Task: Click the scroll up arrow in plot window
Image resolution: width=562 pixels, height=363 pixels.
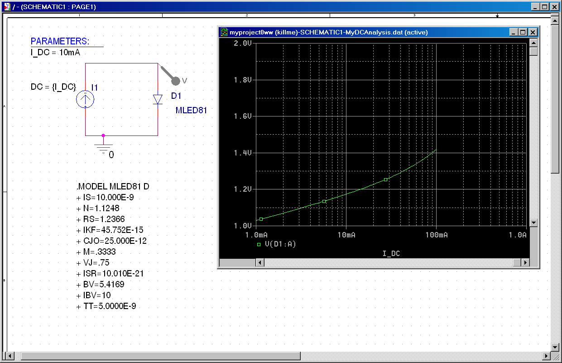Action: pyautogui.click(x=533, y=43)
